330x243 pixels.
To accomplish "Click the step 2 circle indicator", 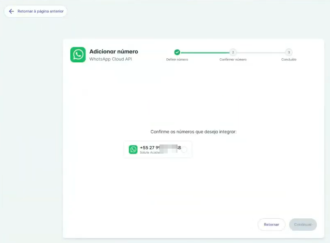I will [233, 52].
